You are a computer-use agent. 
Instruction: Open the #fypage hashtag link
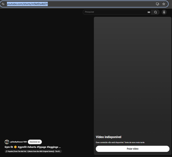[x=41, y=147]
